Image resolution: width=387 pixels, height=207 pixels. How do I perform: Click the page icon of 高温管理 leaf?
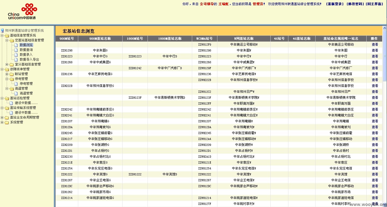[16, 93]
